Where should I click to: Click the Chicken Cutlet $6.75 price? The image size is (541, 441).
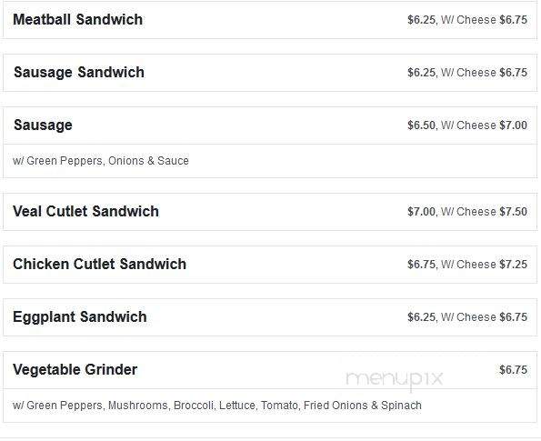(421, 265)
